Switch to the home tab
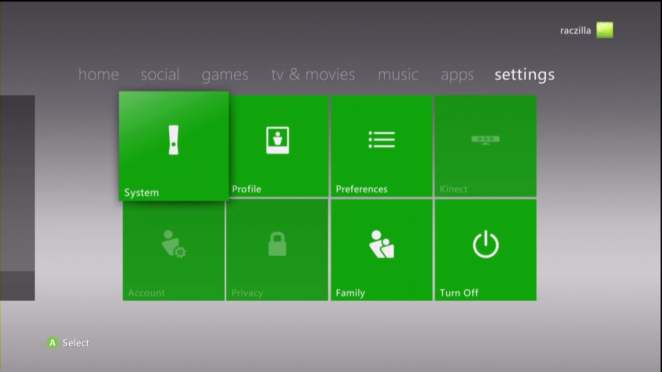The image size is (662, 372). (98, 74)
